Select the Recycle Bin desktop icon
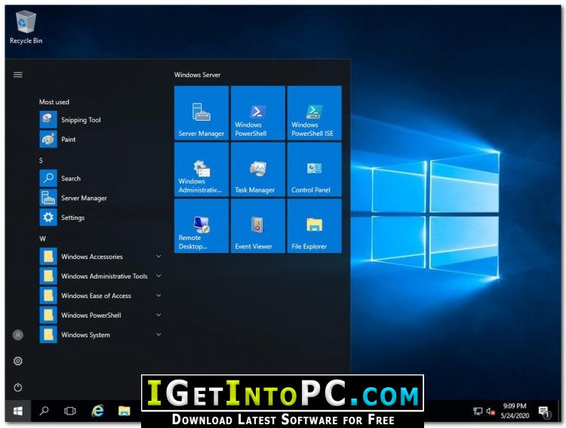The height and width of the screenshot is (428, 566). click(26, 27)
